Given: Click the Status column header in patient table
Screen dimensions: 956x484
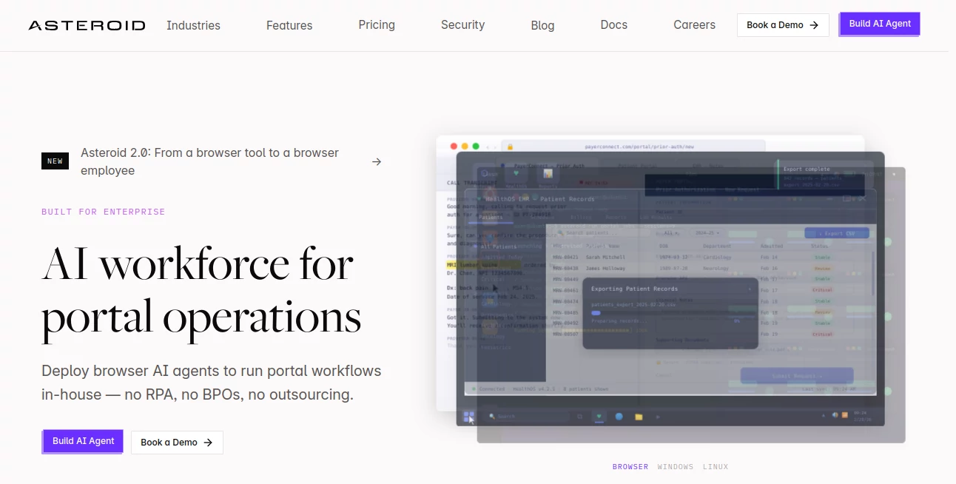Looking at the screenshot, I should 820,246.
